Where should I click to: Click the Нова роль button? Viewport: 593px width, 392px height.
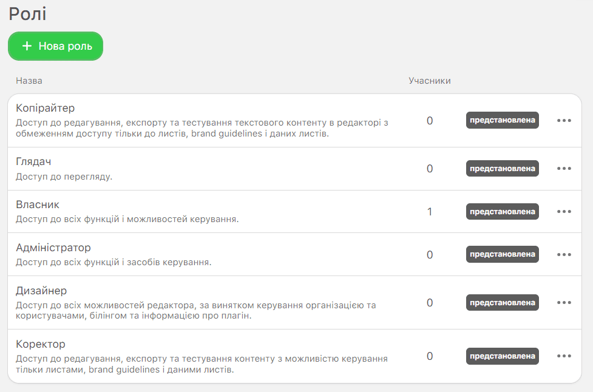55,46
